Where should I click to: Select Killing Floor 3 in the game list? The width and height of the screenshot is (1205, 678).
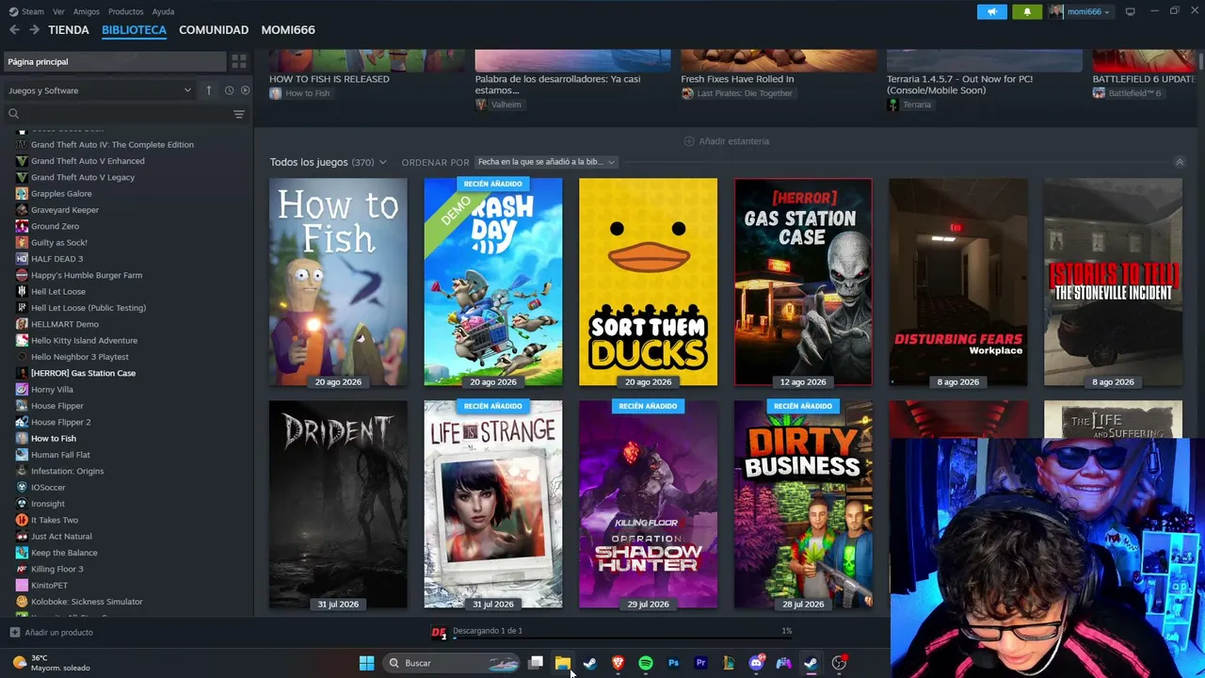tap(56, 569)
